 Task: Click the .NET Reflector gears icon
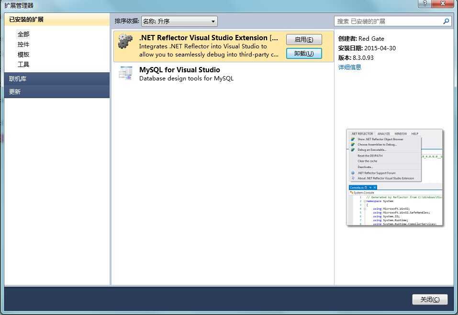(125, 41)
